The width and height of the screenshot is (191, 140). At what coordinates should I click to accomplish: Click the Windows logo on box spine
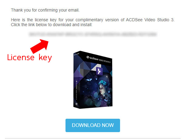(x=76, y=104)
